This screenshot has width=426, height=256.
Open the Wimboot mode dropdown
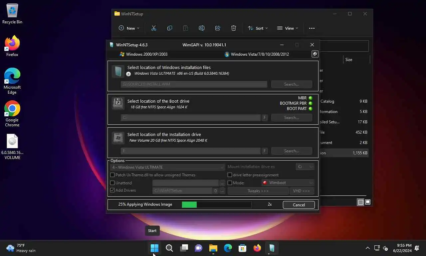coord(288,183)
